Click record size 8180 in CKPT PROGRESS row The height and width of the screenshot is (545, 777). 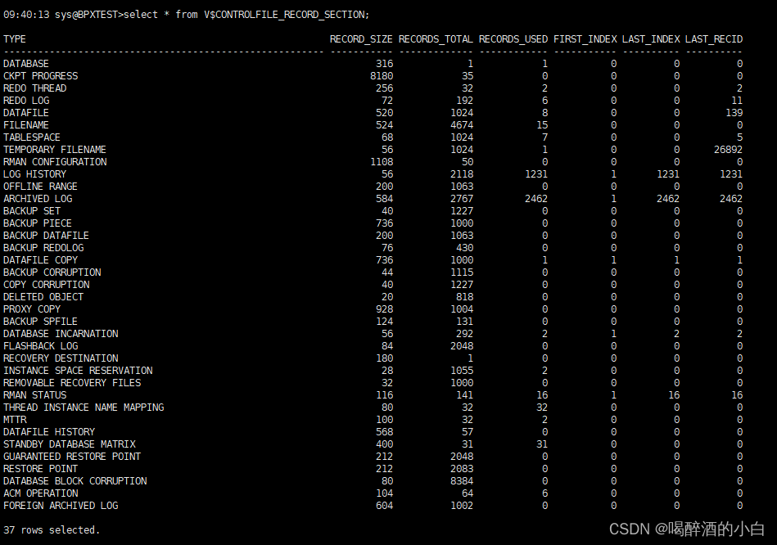pyautogui.click(x=382, y=76)
